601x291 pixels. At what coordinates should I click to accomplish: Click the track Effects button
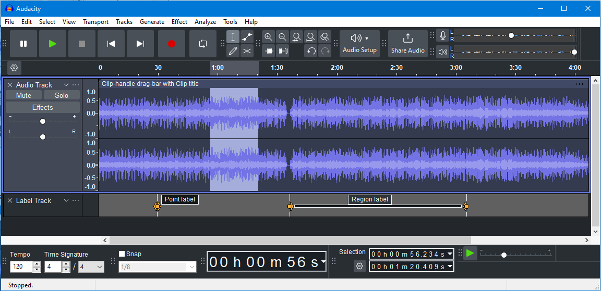[42, 107]
